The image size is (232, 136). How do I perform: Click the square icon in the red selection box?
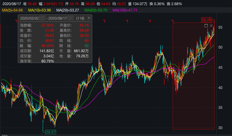(206, 26)
